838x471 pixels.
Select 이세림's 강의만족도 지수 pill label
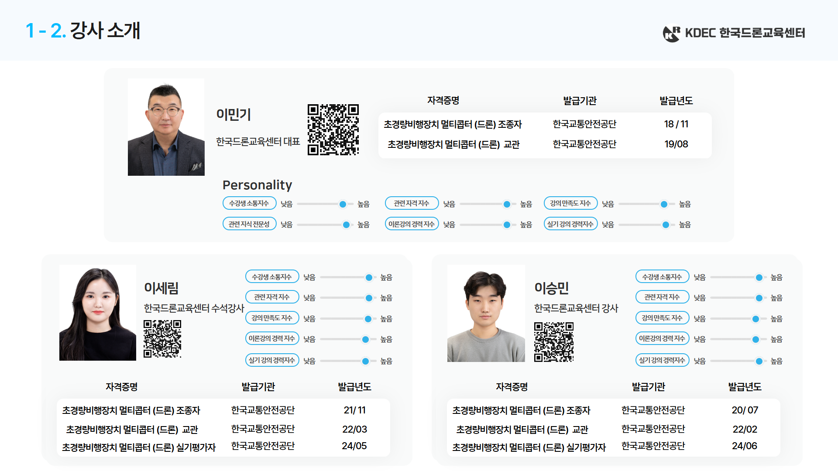click(x=272, y=318)
